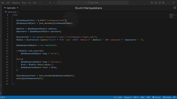Open the Go menu

[x=30, y=3]
